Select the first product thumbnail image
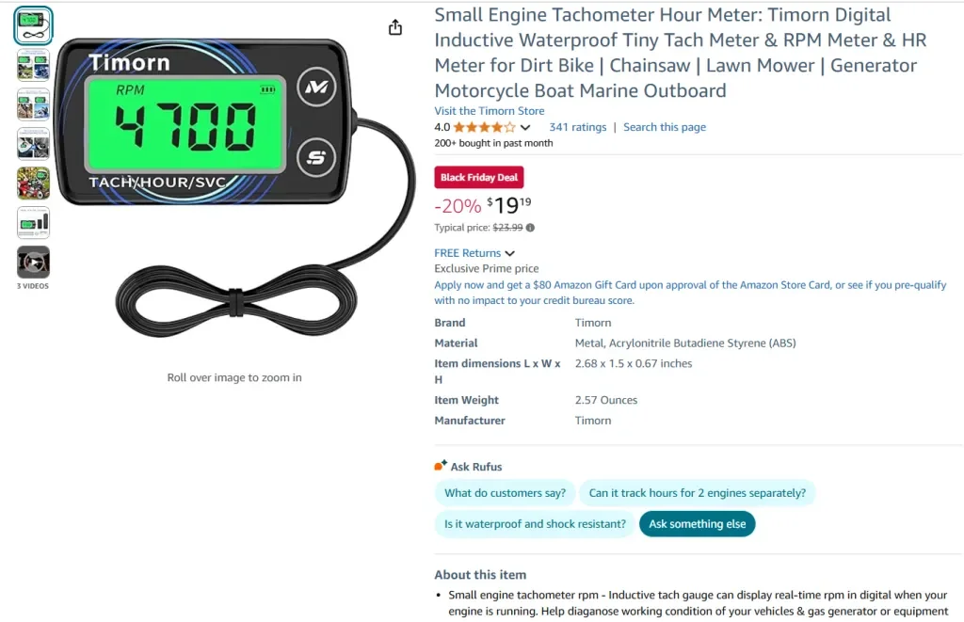 coord(33,25)
